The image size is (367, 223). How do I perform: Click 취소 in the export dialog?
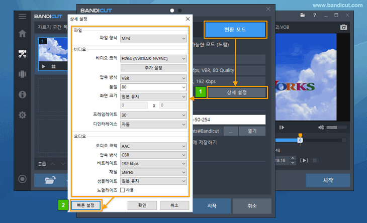tap(252, 206)
